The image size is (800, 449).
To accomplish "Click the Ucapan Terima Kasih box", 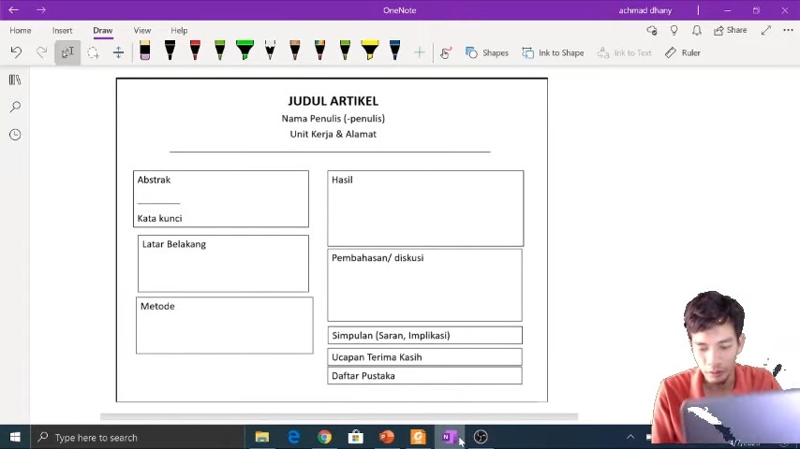I will point(424,356).
